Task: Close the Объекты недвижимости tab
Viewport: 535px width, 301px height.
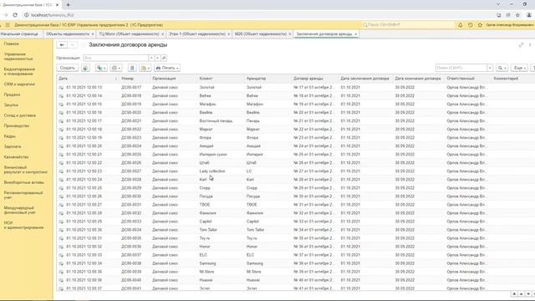Action: click(x=93, y=34)
